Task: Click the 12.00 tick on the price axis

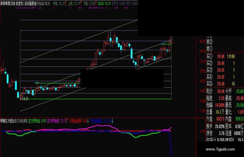Action: (202, 111)
